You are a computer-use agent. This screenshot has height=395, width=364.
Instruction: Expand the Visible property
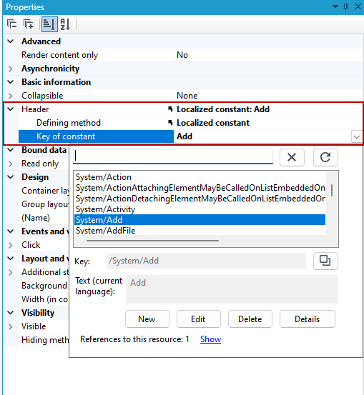(10, 326)
